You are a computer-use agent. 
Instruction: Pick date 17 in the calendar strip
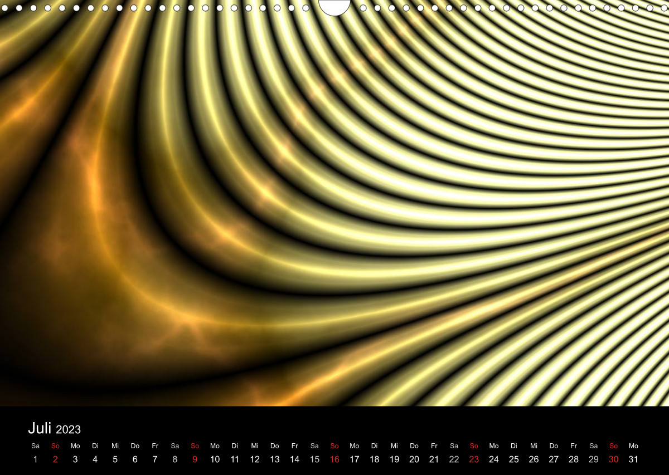355,459
